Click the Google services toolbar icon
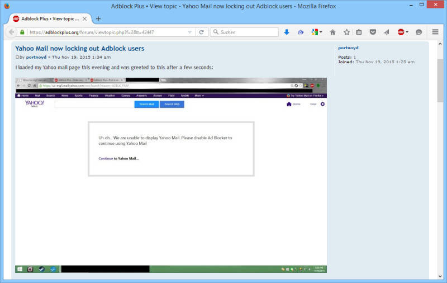 tap(315, 32)
